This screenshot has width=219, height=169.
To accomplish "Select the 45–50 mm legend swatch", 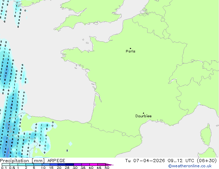I will 102,165.
